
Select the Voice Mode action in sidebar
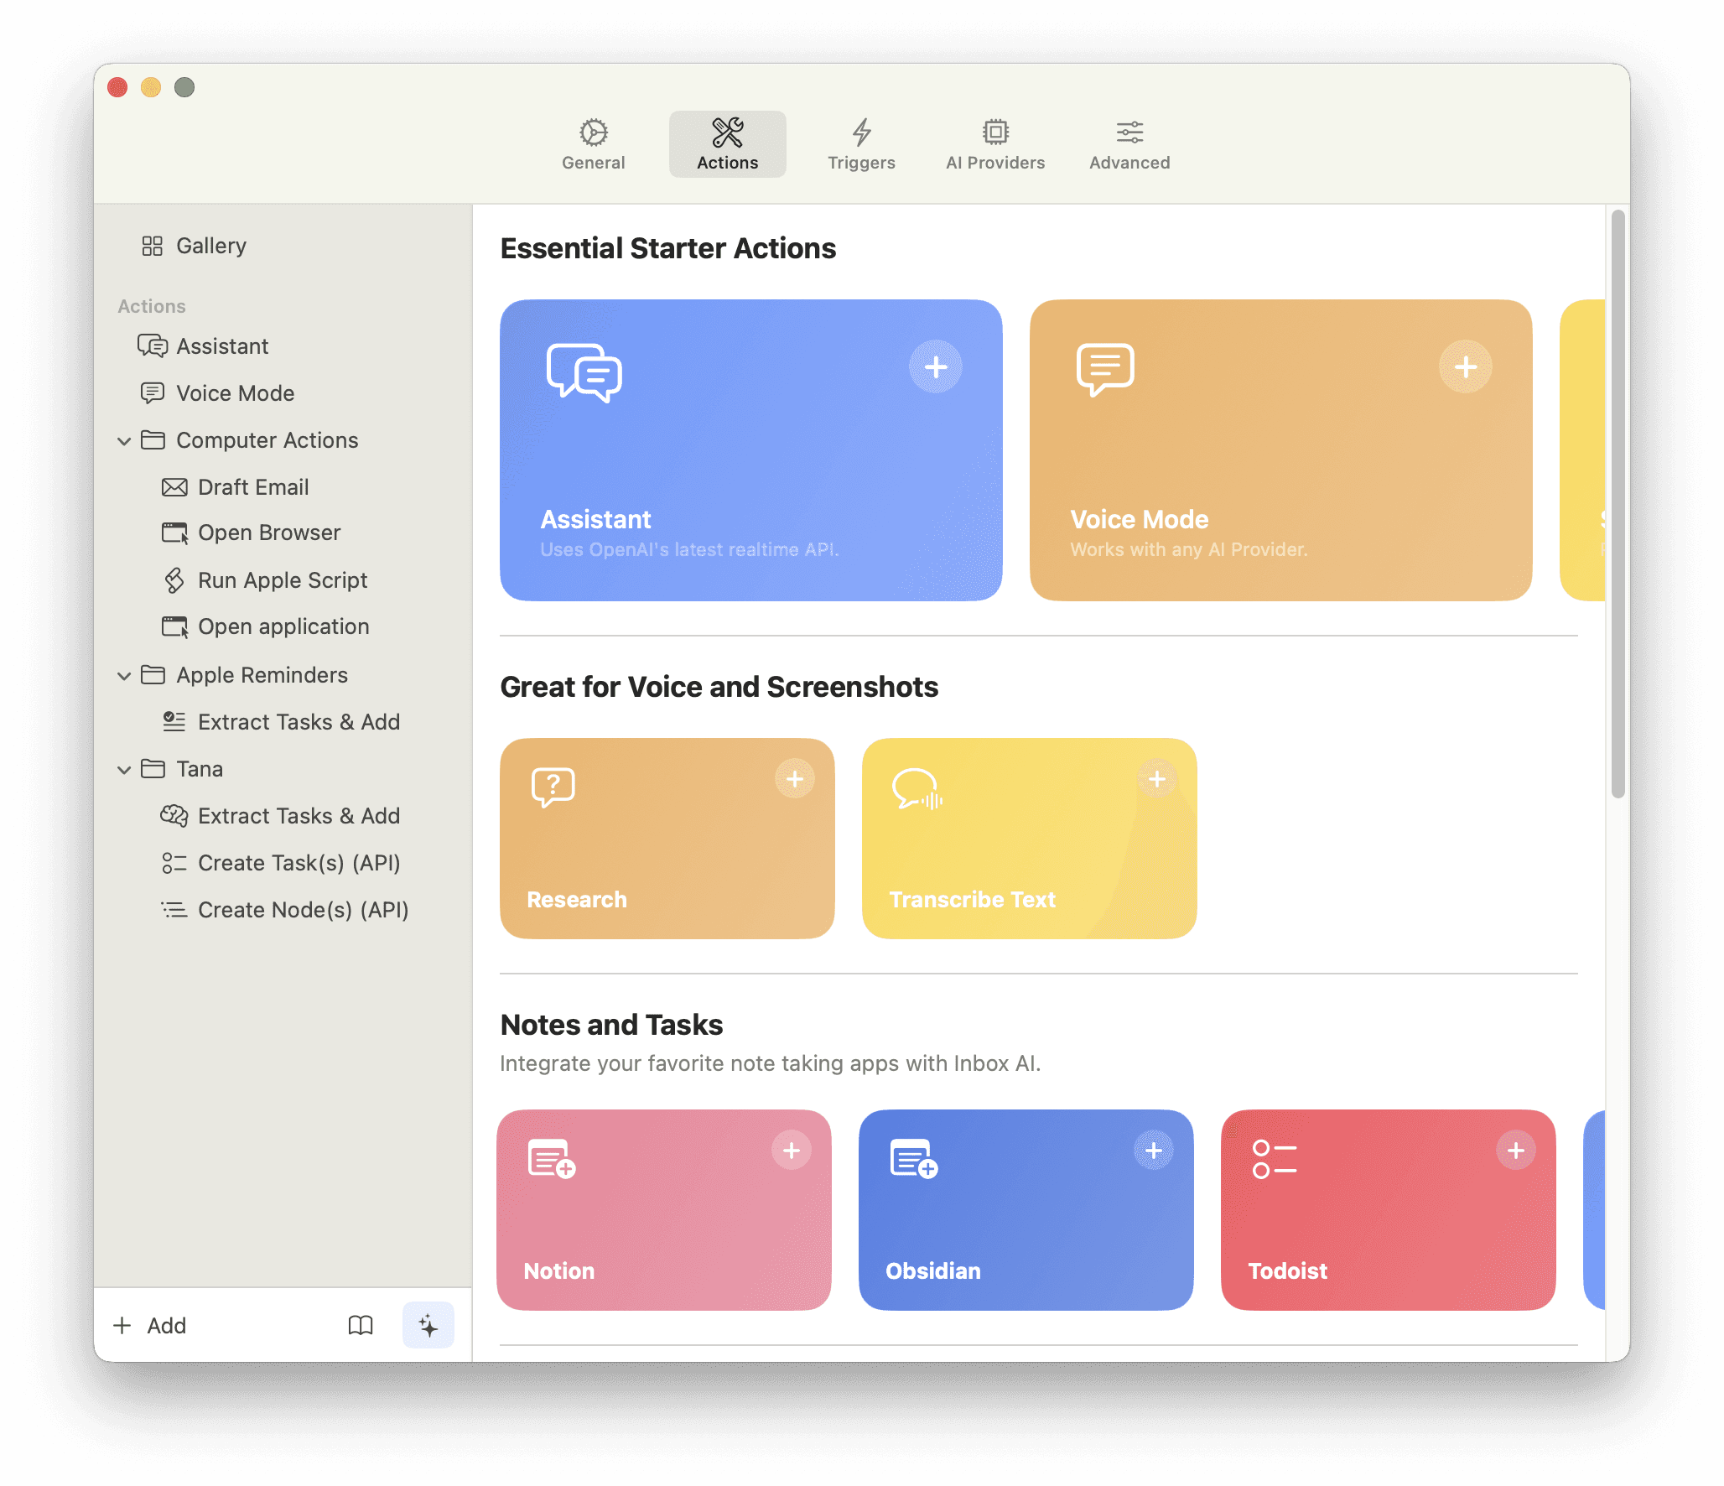pos(234,392)
